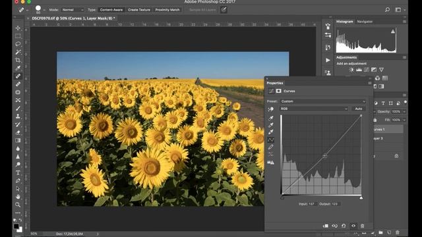Toggle layer filtering switch in Layers panel

406,102
